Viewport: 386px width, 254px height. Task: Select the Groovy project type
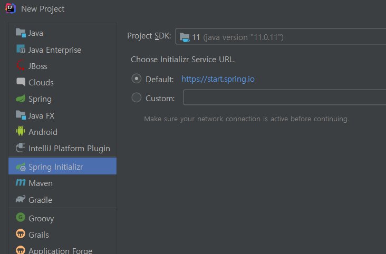(63, 218)
